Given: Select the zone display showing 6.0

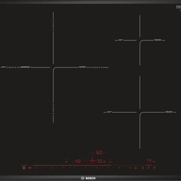Looking at the screenshot, I should [99, 152].
